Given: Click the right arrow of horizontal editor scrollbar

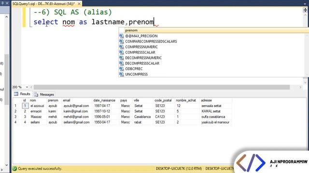Looking at the screenshot, I should coord(300,87).
